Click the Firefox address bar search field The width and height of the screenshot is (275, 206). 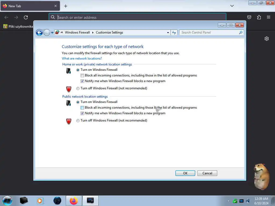pyautogui.click(x=137, y=17)
